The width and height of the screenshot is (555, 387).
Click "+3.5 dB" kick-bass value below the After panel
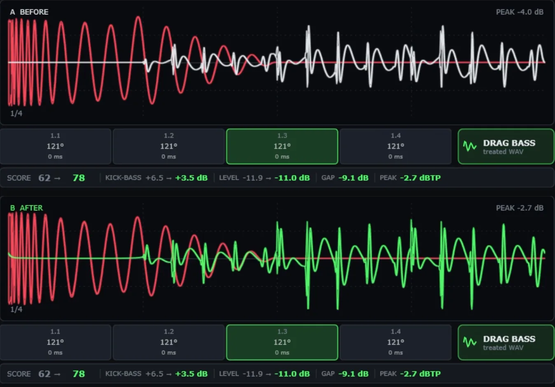pyautogui.click(x=191, y=374)
